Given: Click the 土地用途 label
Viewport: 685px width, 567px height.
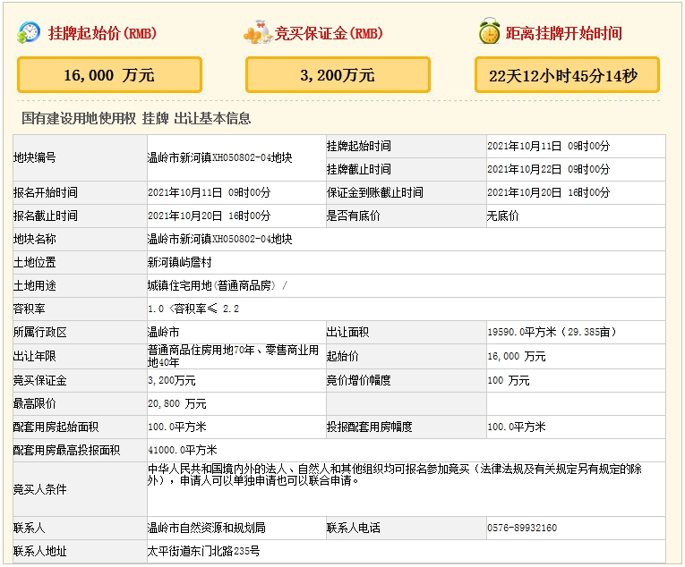Looking at the screenshot, I should pyautogui.click(x=35, y=285).
